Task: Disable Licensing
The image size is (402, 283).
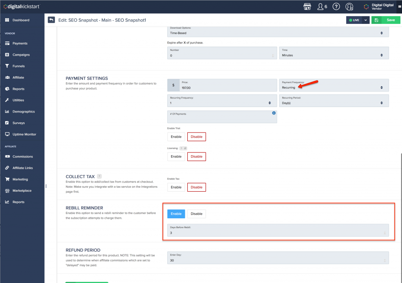Action: pyautogui.click(x=197, y=157)
